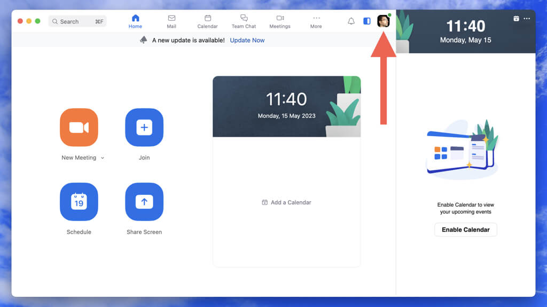Image resolution: width=547 pixels, height=307 pixels.
Task: Click the Schedule label text
Action: 79,232
